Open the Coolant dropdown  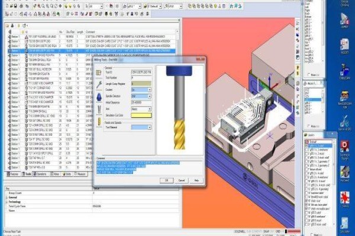tap(141, 90)
